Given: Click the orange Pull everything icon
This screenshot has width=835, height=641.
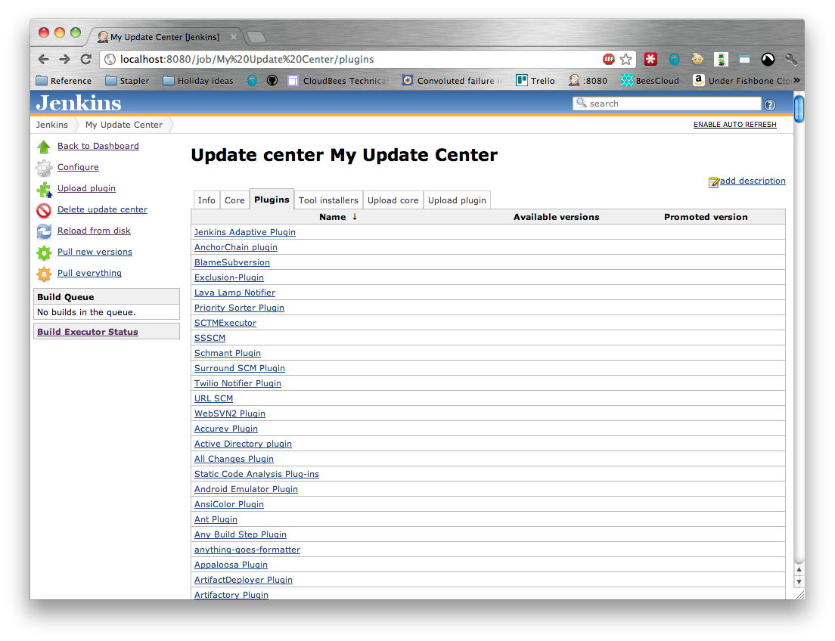Looking at the screenshot, I should click(x=44, y=274).
